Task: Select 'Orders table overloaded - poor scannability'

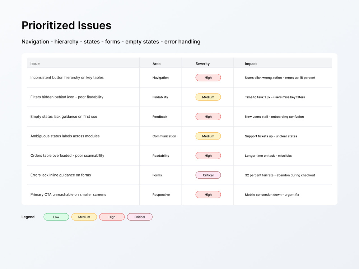Action: pos(67,156)
